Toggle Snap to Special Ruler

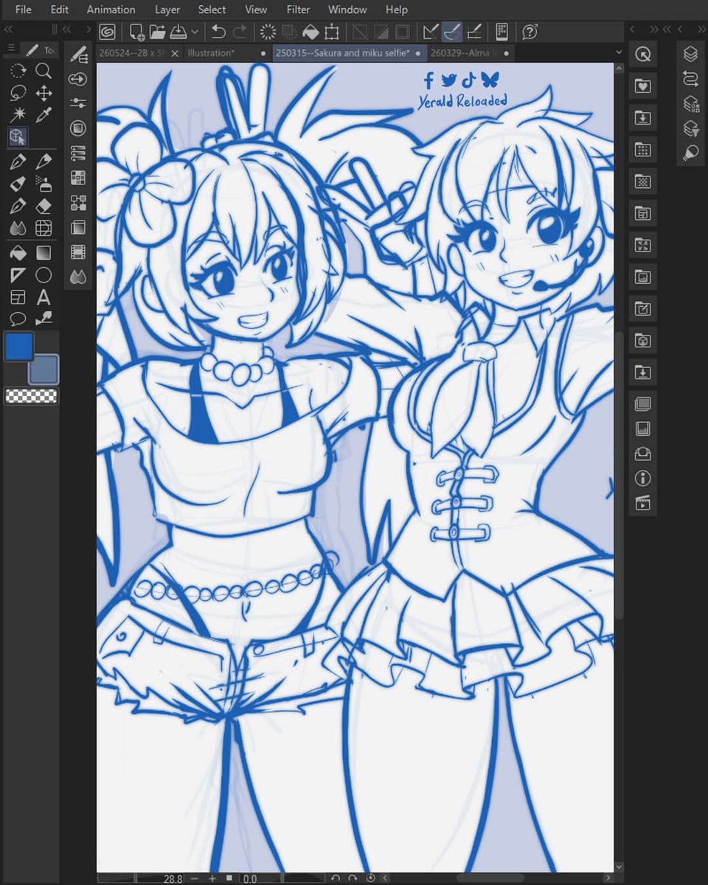click(x=452, y=32)
